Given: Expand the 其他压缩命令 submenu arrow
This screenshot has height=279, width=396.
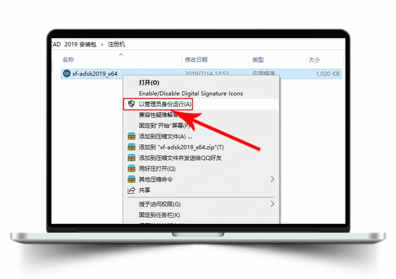Looking at the screenshot, I should click(272, 179).
